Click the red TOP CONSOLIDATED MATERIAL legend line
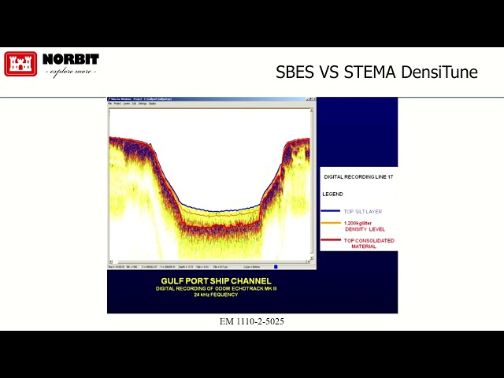The image size is (504, 378). 331,239
